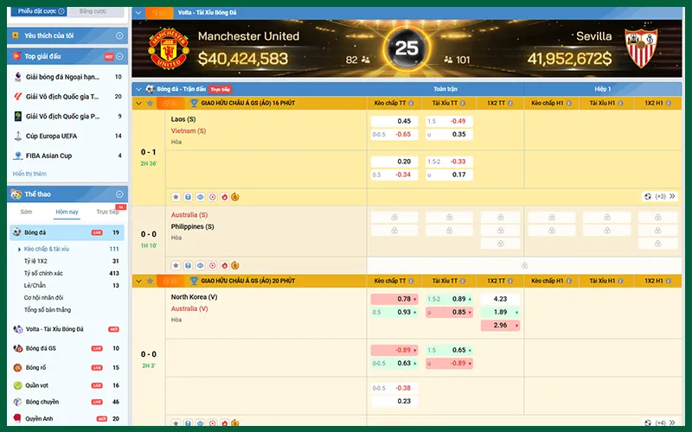Click the countdown timer circle showing 25
This screenshot has width=692, height=432.
coord(407,48)
